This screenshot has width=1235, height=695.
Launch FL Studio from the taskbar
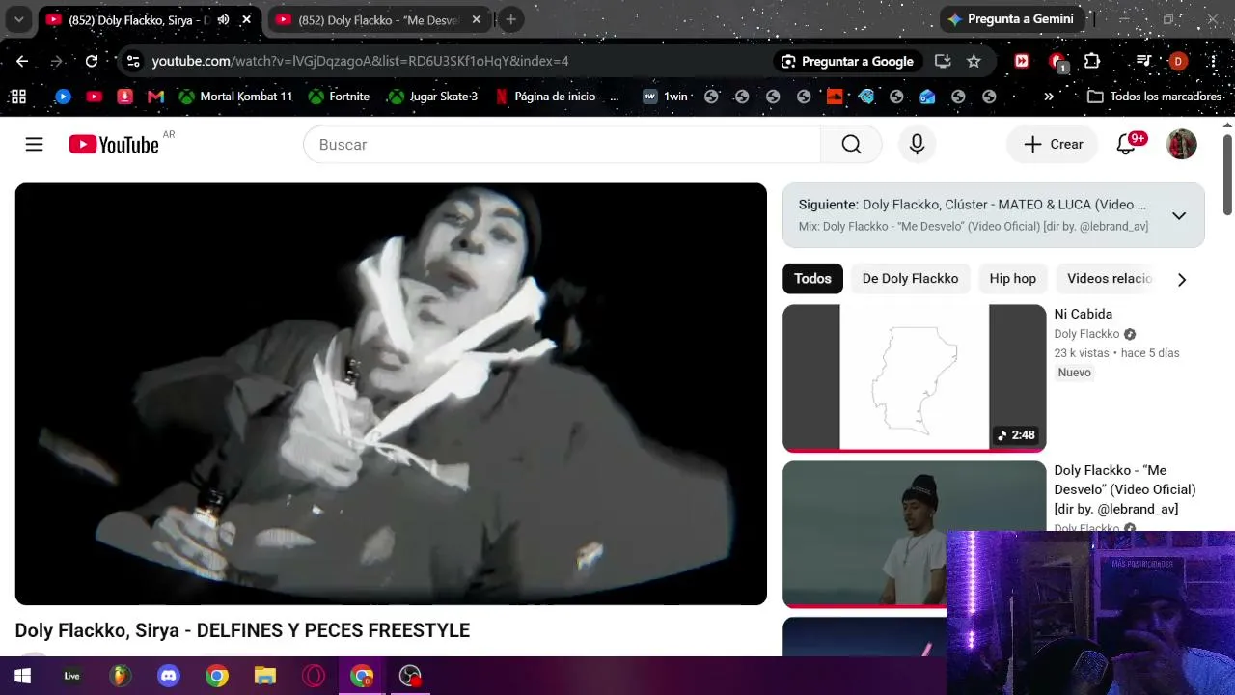[120, 676]
